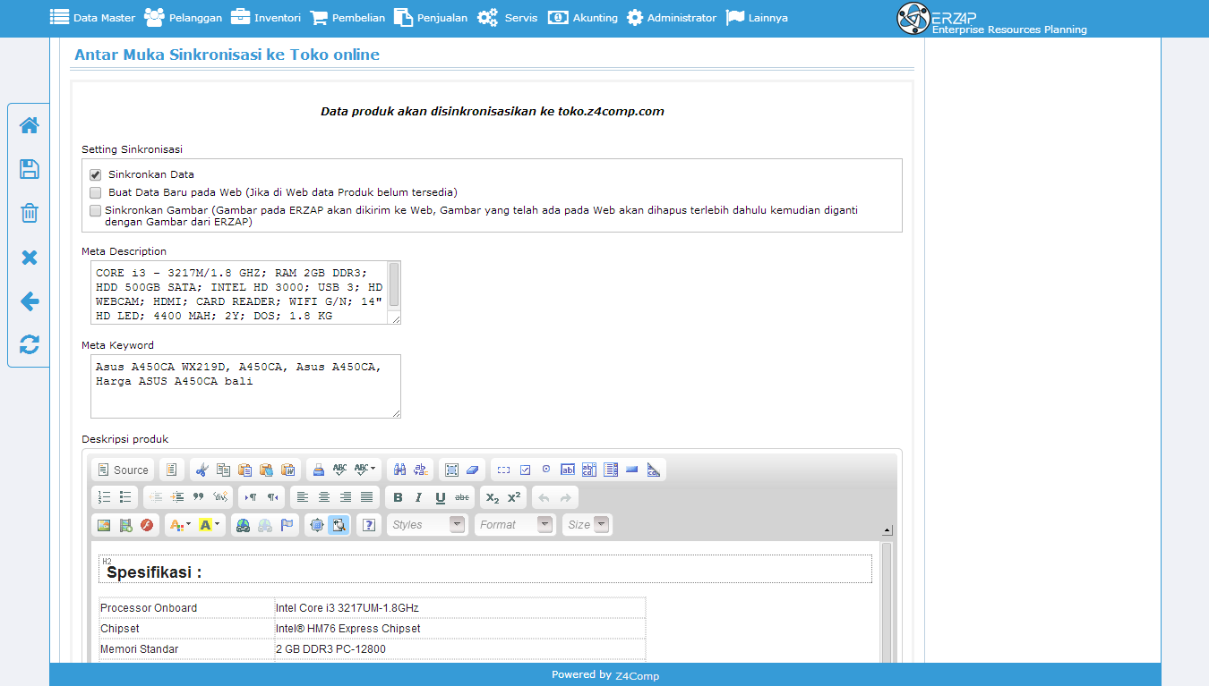Open the Text Color dropdown

[x=179, y=525]
